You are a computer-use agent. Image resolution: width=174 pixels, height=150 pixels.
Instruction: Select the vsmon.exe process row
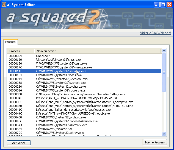[x=85, y=121]
